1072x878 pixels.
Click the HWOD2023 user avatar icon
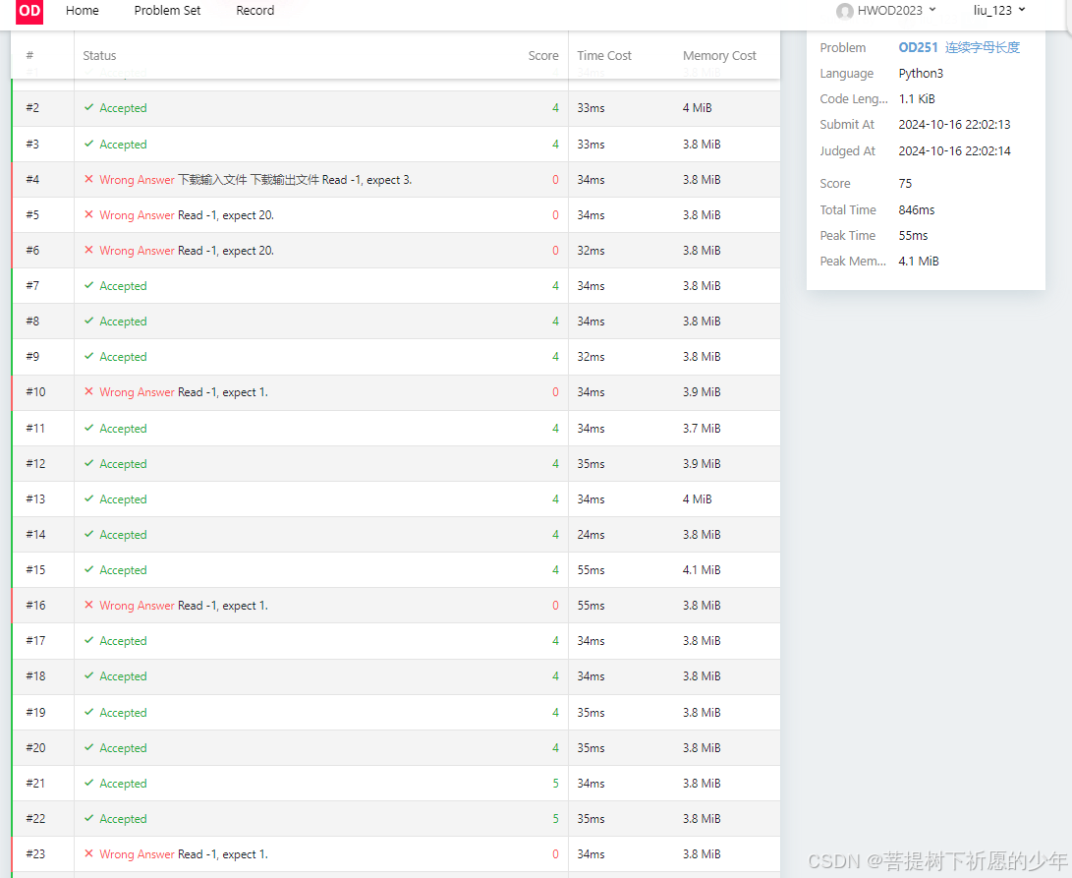tap(844, 11)
